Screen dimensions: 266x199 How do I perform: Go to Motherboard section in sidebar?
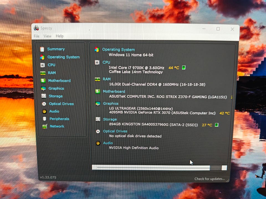click(59, 80)
